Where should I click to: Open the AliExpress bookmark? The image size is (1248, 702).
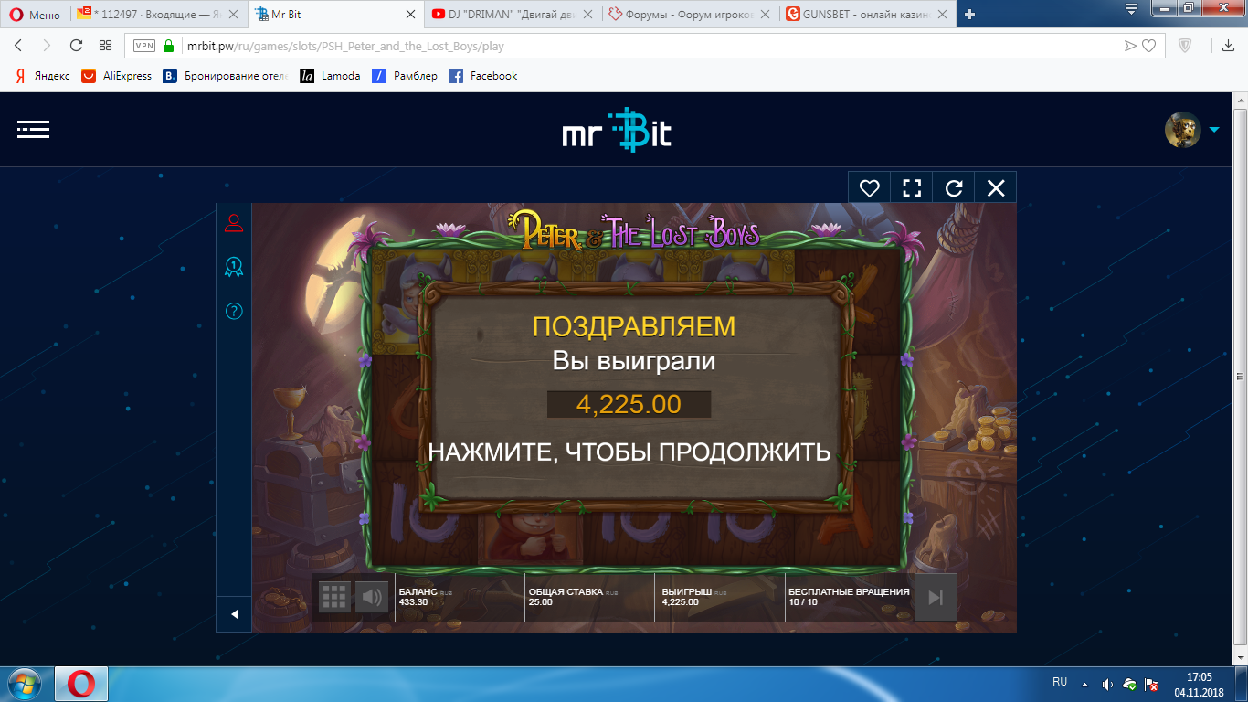click(117, 76)
